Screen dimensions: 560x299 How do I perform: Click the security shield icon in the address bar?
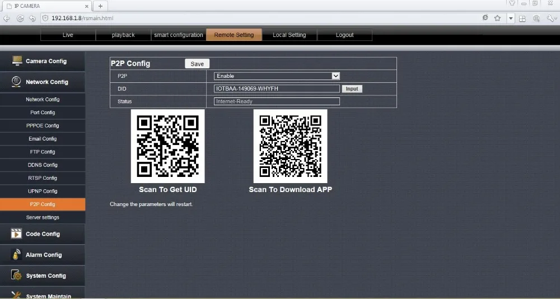45,18
